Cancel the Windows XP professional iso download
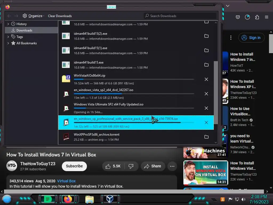273x205 pixels. click(x=206, y=123)
